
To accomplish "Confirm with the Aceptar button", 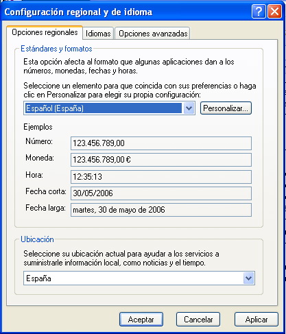I will click(x=141, y=320).
